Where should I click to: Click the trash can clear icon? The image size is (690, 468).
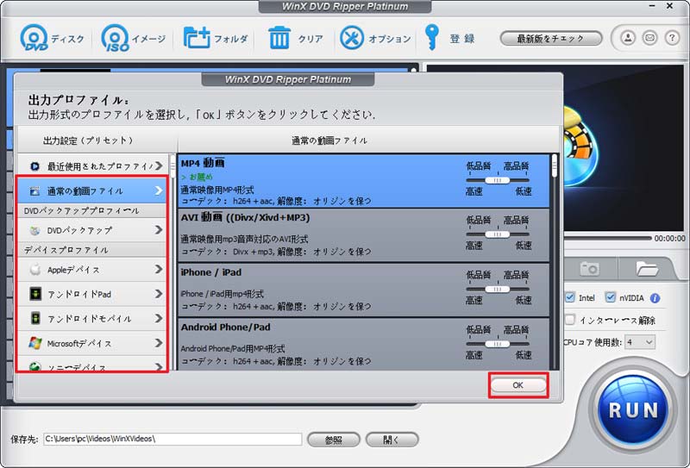279,39
